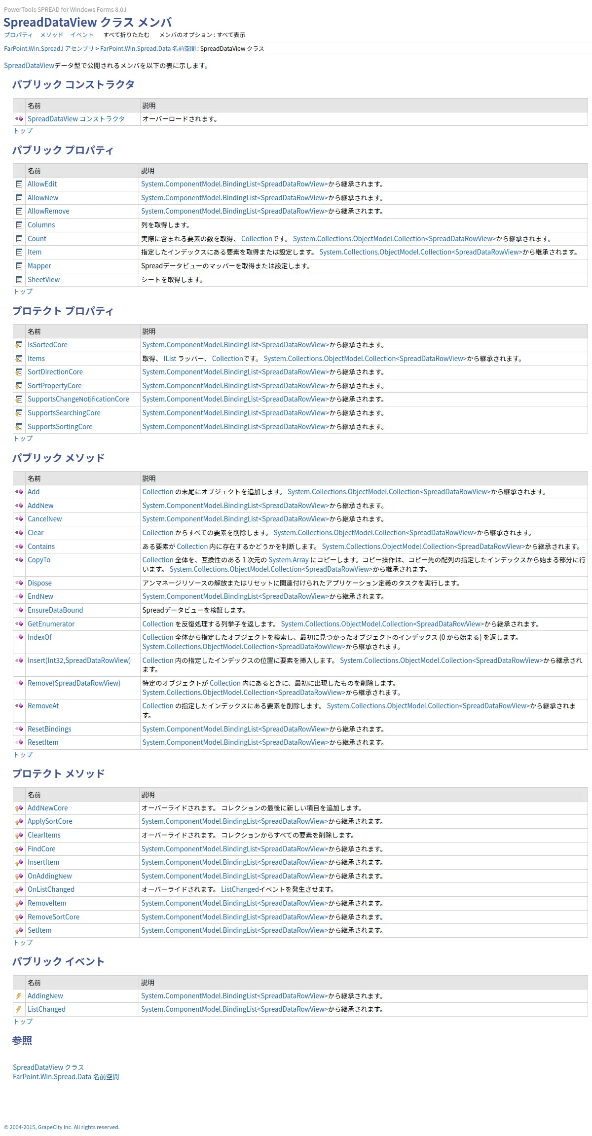Click the protected method icon beside OnListChanged
592x1136 pixels.
tap(19, 889)
